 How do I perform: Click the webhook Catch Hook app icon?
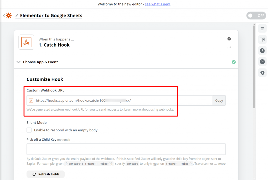[26, 42]
